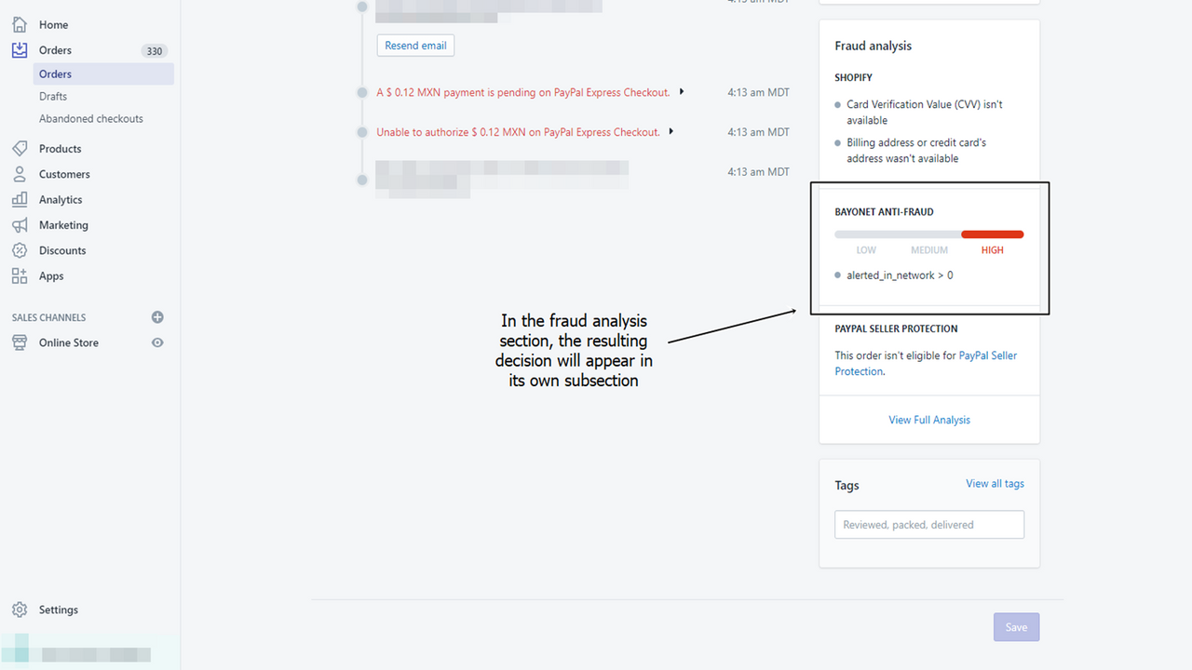The height and width of the screenshot is (670, 1192).
Task: Click the Resend email button
Action: click(415, 45)
